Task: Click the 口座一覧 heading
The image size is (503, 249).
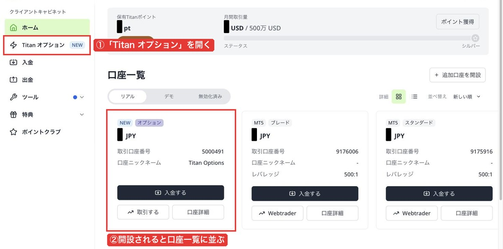Action: click(x=127, y=75)
